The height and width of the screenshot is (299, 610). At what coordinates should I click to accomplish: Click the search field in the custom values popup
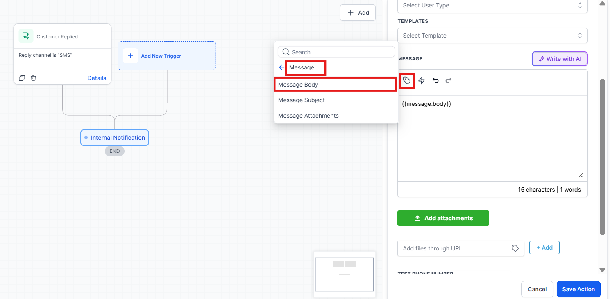[x=340, y=52]
